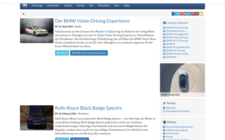Open BMW M5 Touring gallery link
This screenshot has height=140, width=225.
[x=175, y=50]
